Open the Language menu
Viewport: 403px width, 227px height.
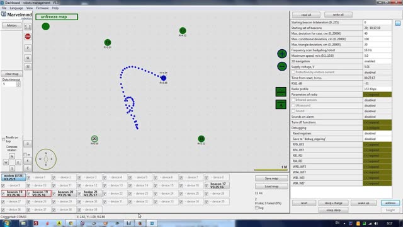pyautogui.click(x=16, y=8)
